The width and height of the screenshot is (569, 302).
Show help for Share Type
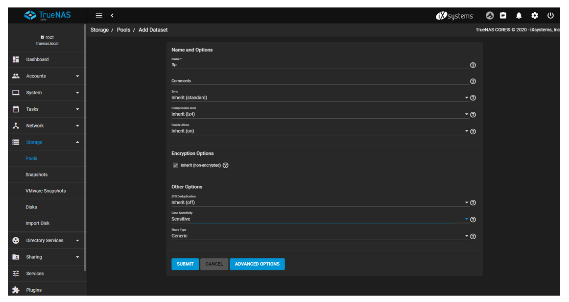(x=473, y=236)
